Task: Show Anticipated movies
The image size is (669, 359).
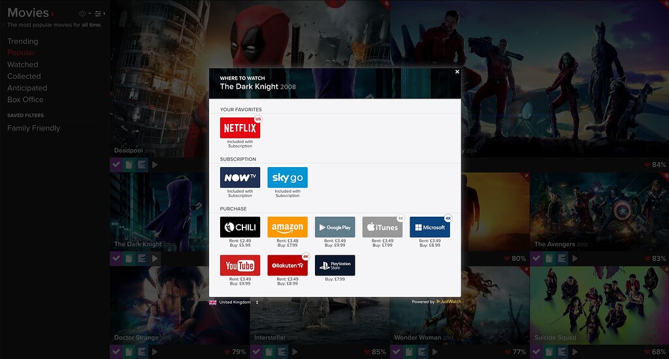Action: click(x=27, y=88)
